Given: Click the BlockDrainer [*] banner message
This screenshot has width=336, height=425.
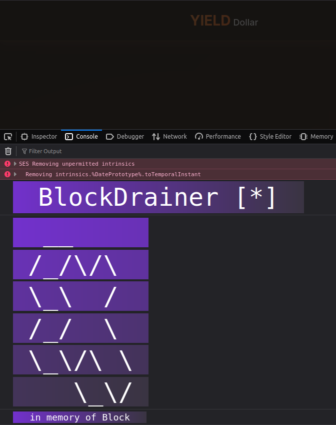Looking at the screenshot, I should pyautogui.click(x=158, y=197).
